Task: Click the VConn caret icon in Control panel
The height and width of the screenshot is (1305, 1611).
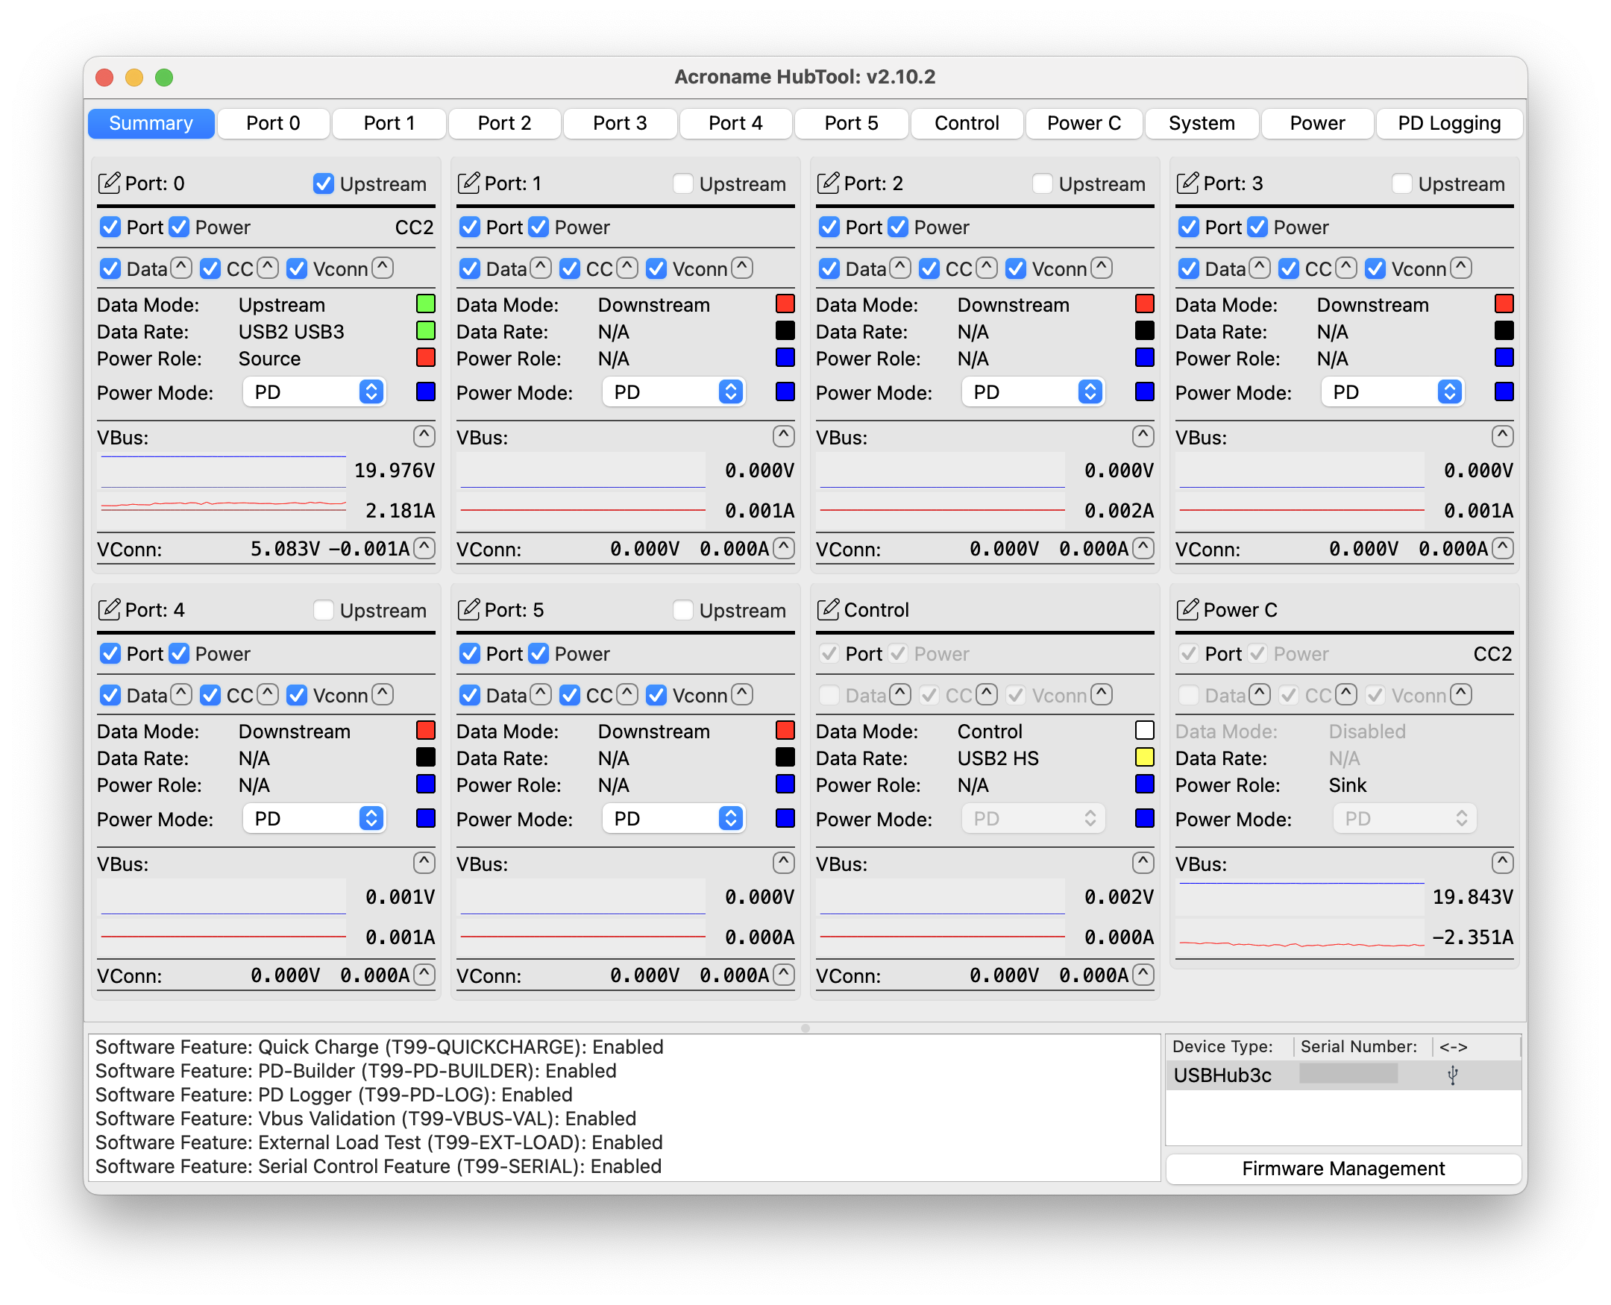Action: pos(1143,974)
